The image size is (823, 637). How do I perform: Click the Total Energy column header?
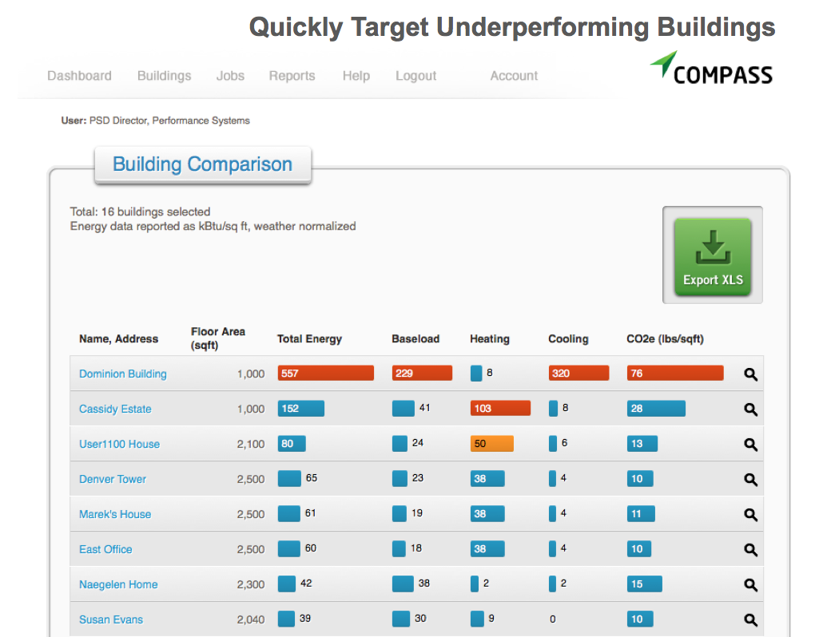pos(309,338)
